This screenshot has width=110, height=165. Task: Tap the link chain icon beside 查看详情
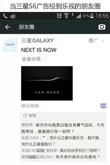45,59
